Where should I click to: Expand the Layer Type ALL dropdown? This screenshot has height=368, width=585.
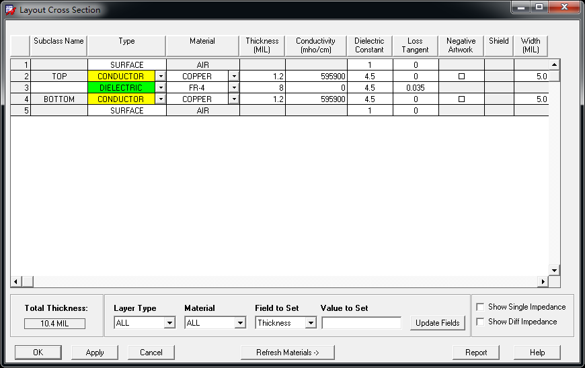(169, 322)
